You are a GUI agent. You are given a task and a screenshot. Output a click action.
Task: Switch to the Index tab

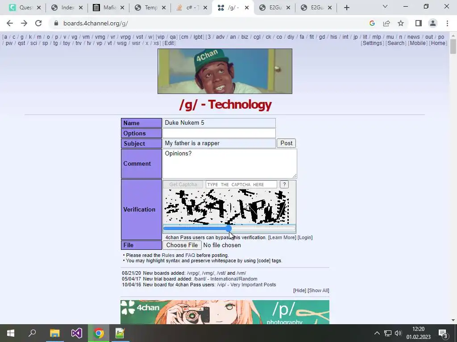tap(66, 8)
